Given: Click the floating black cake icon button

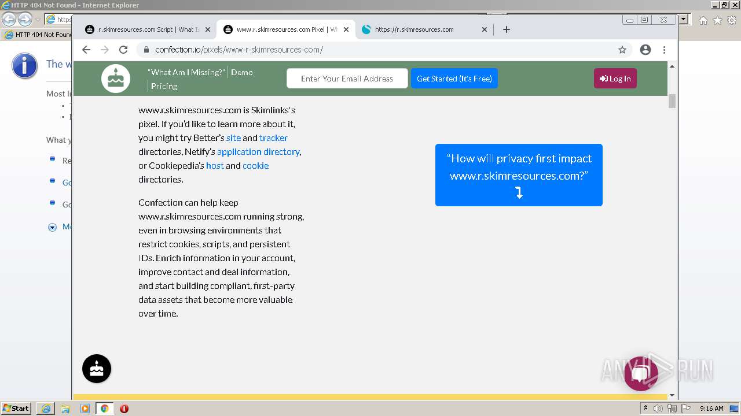Looking at the screenshot, I should [x=97, y=369].
